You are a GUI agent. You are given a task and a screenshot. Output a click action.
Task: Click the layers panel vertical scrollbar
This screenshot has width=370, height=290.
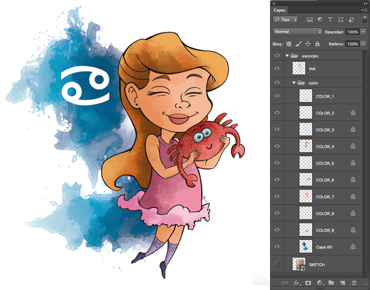366,163
